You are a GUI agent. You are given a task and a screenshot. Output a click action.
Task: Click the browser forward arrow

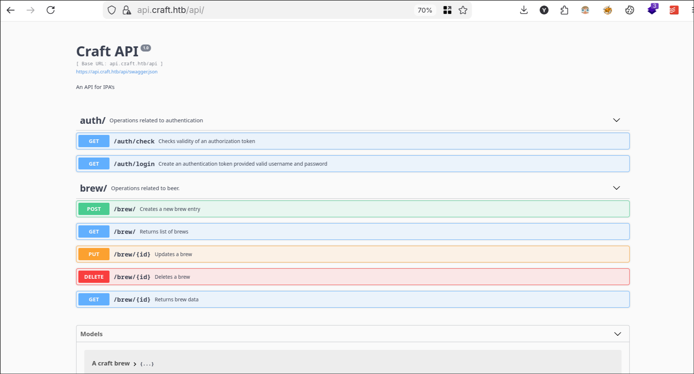click(x=30, y=10)
